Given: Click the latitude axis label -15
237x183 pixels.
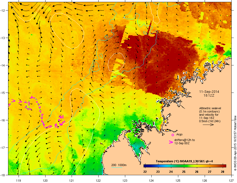Looking at the screenshot, I should (x=3, y=93).
